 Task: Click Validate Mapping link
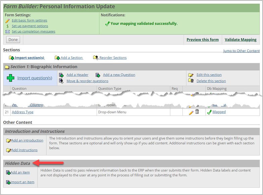[x=240, y=40]
